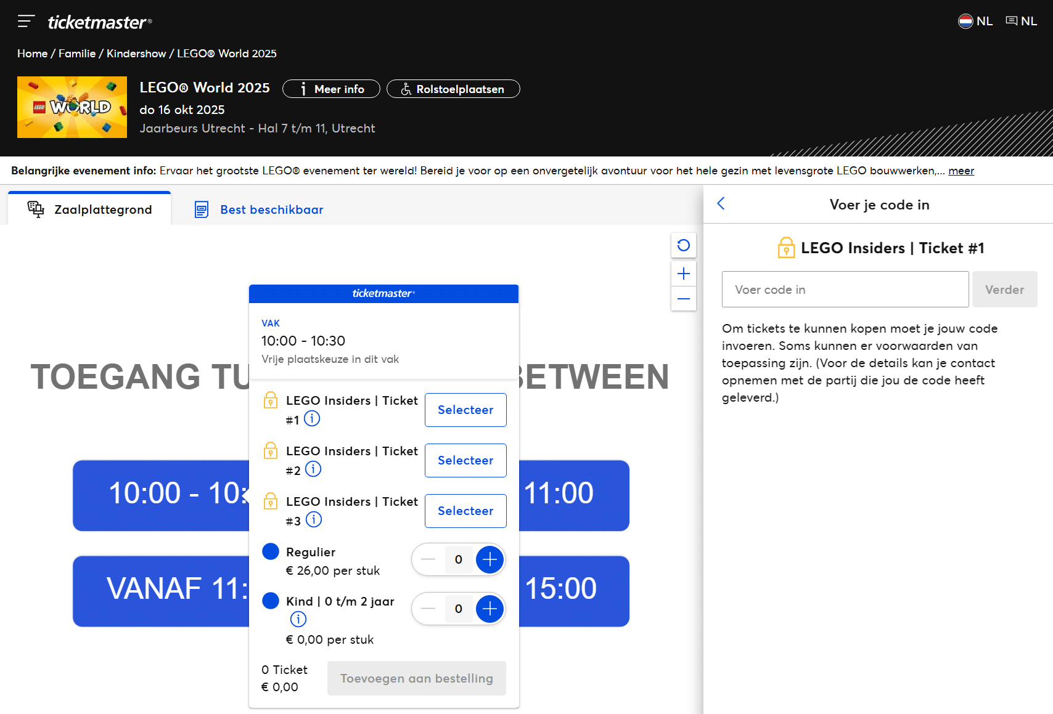1053x714 pixels.
Task: Show info for LEGO Insiders Ticket #3
Action: (314, 520)
